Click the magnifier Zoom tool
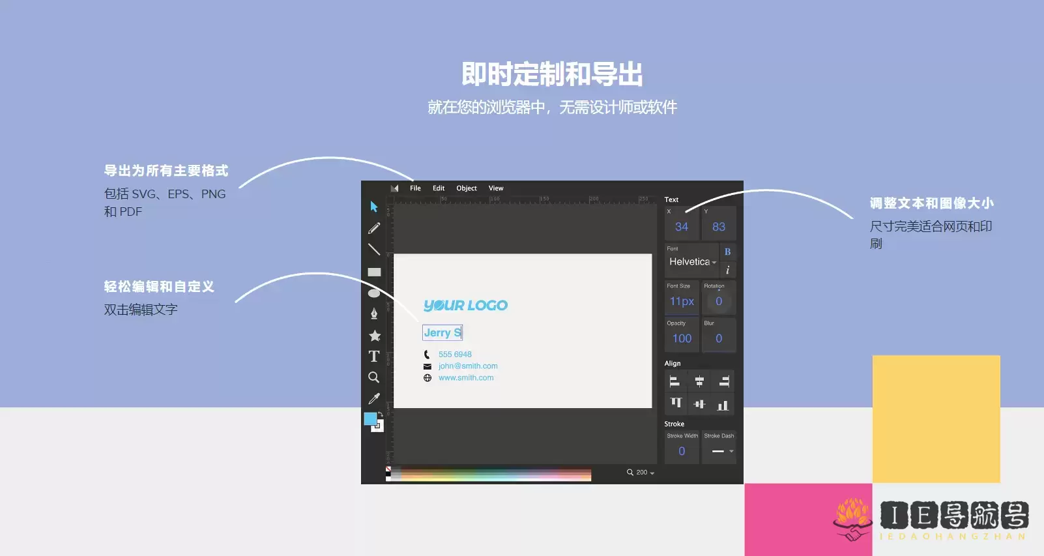The image size is (1044, 556). (x=374, y=377)
